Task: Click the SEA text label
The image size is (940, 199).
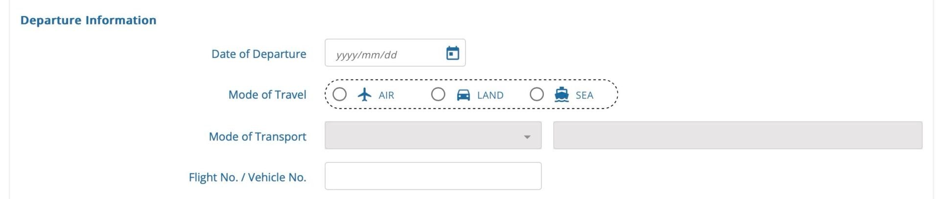Action: point(584,95)
